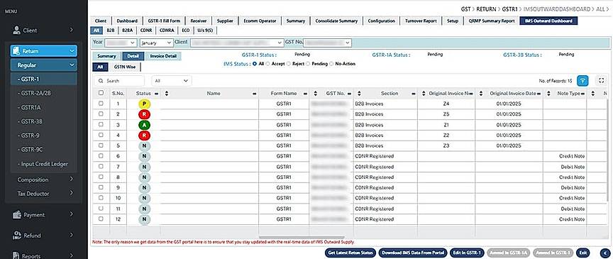This screenshot has height=259, width=613.
Task: Click grey N status icon row 5
Action: (144, 146)
